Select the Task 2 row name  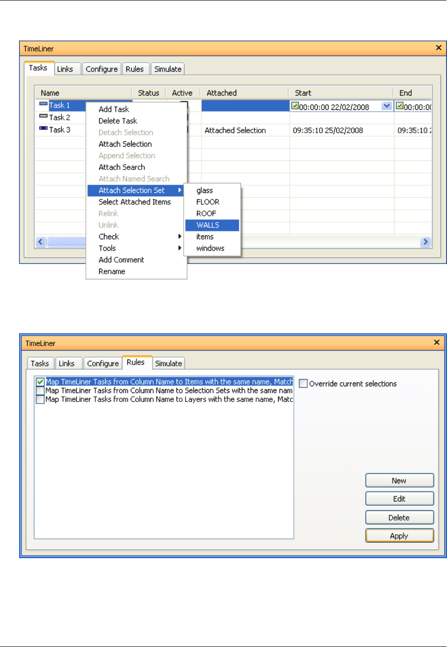(x=60, y=117)
